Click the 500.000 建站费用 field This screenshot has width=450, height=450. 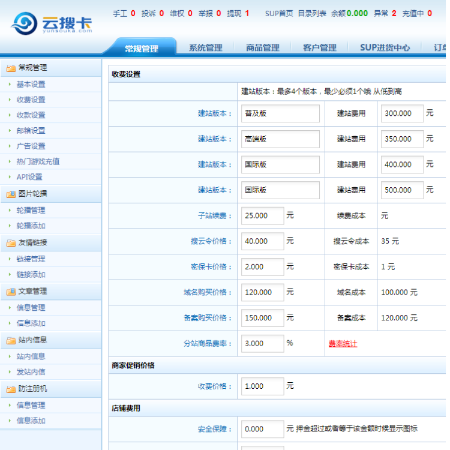[x=402, y=190]
